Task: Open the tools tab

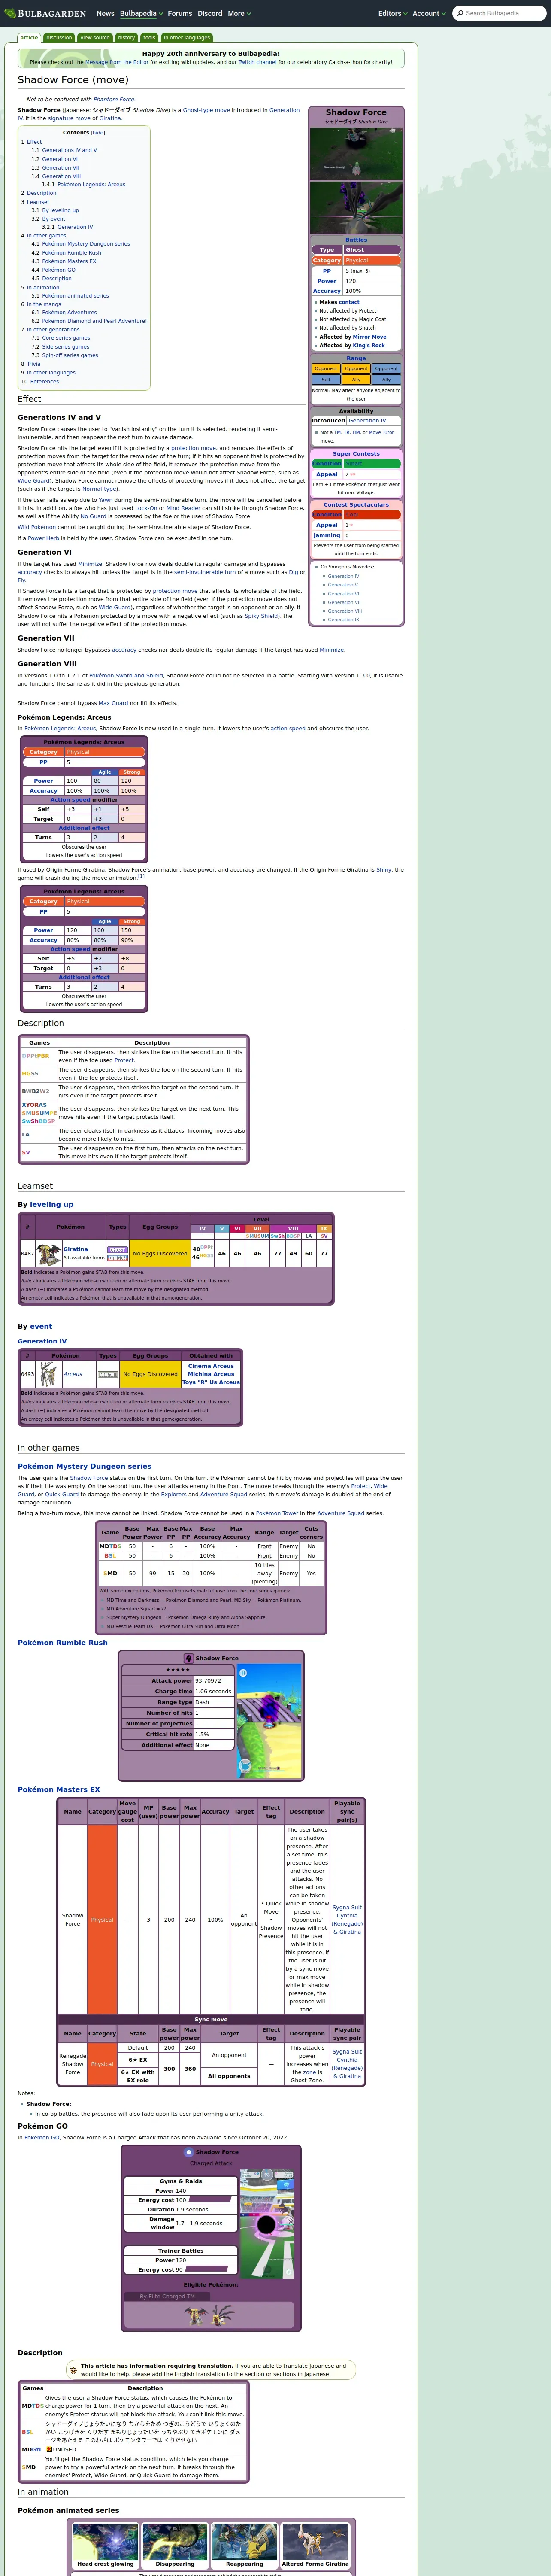Action: pos(149,38)
